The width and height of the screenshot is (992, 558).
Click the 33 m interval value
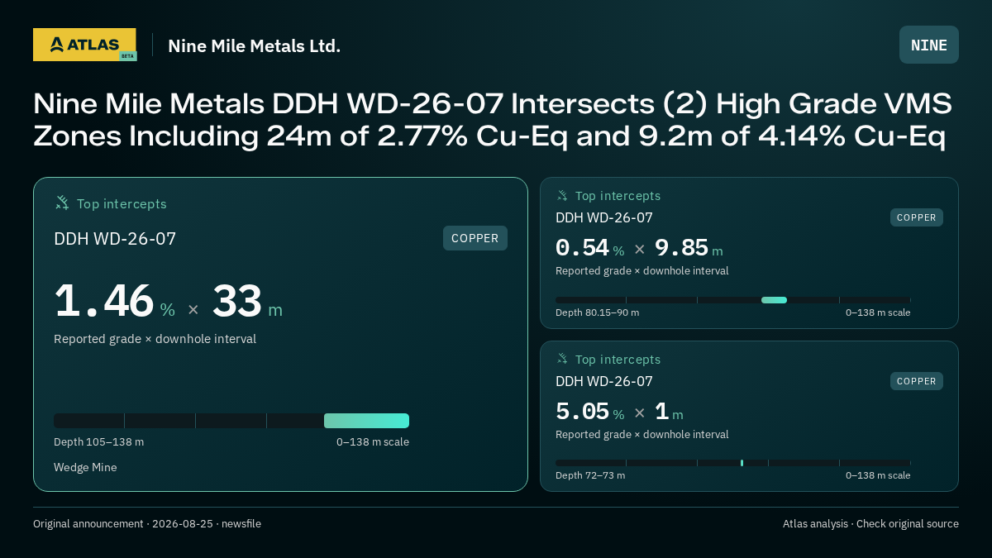point(247,301)
